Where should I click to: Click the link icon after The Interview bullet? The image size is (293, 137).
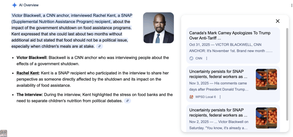tap(128, 101)
